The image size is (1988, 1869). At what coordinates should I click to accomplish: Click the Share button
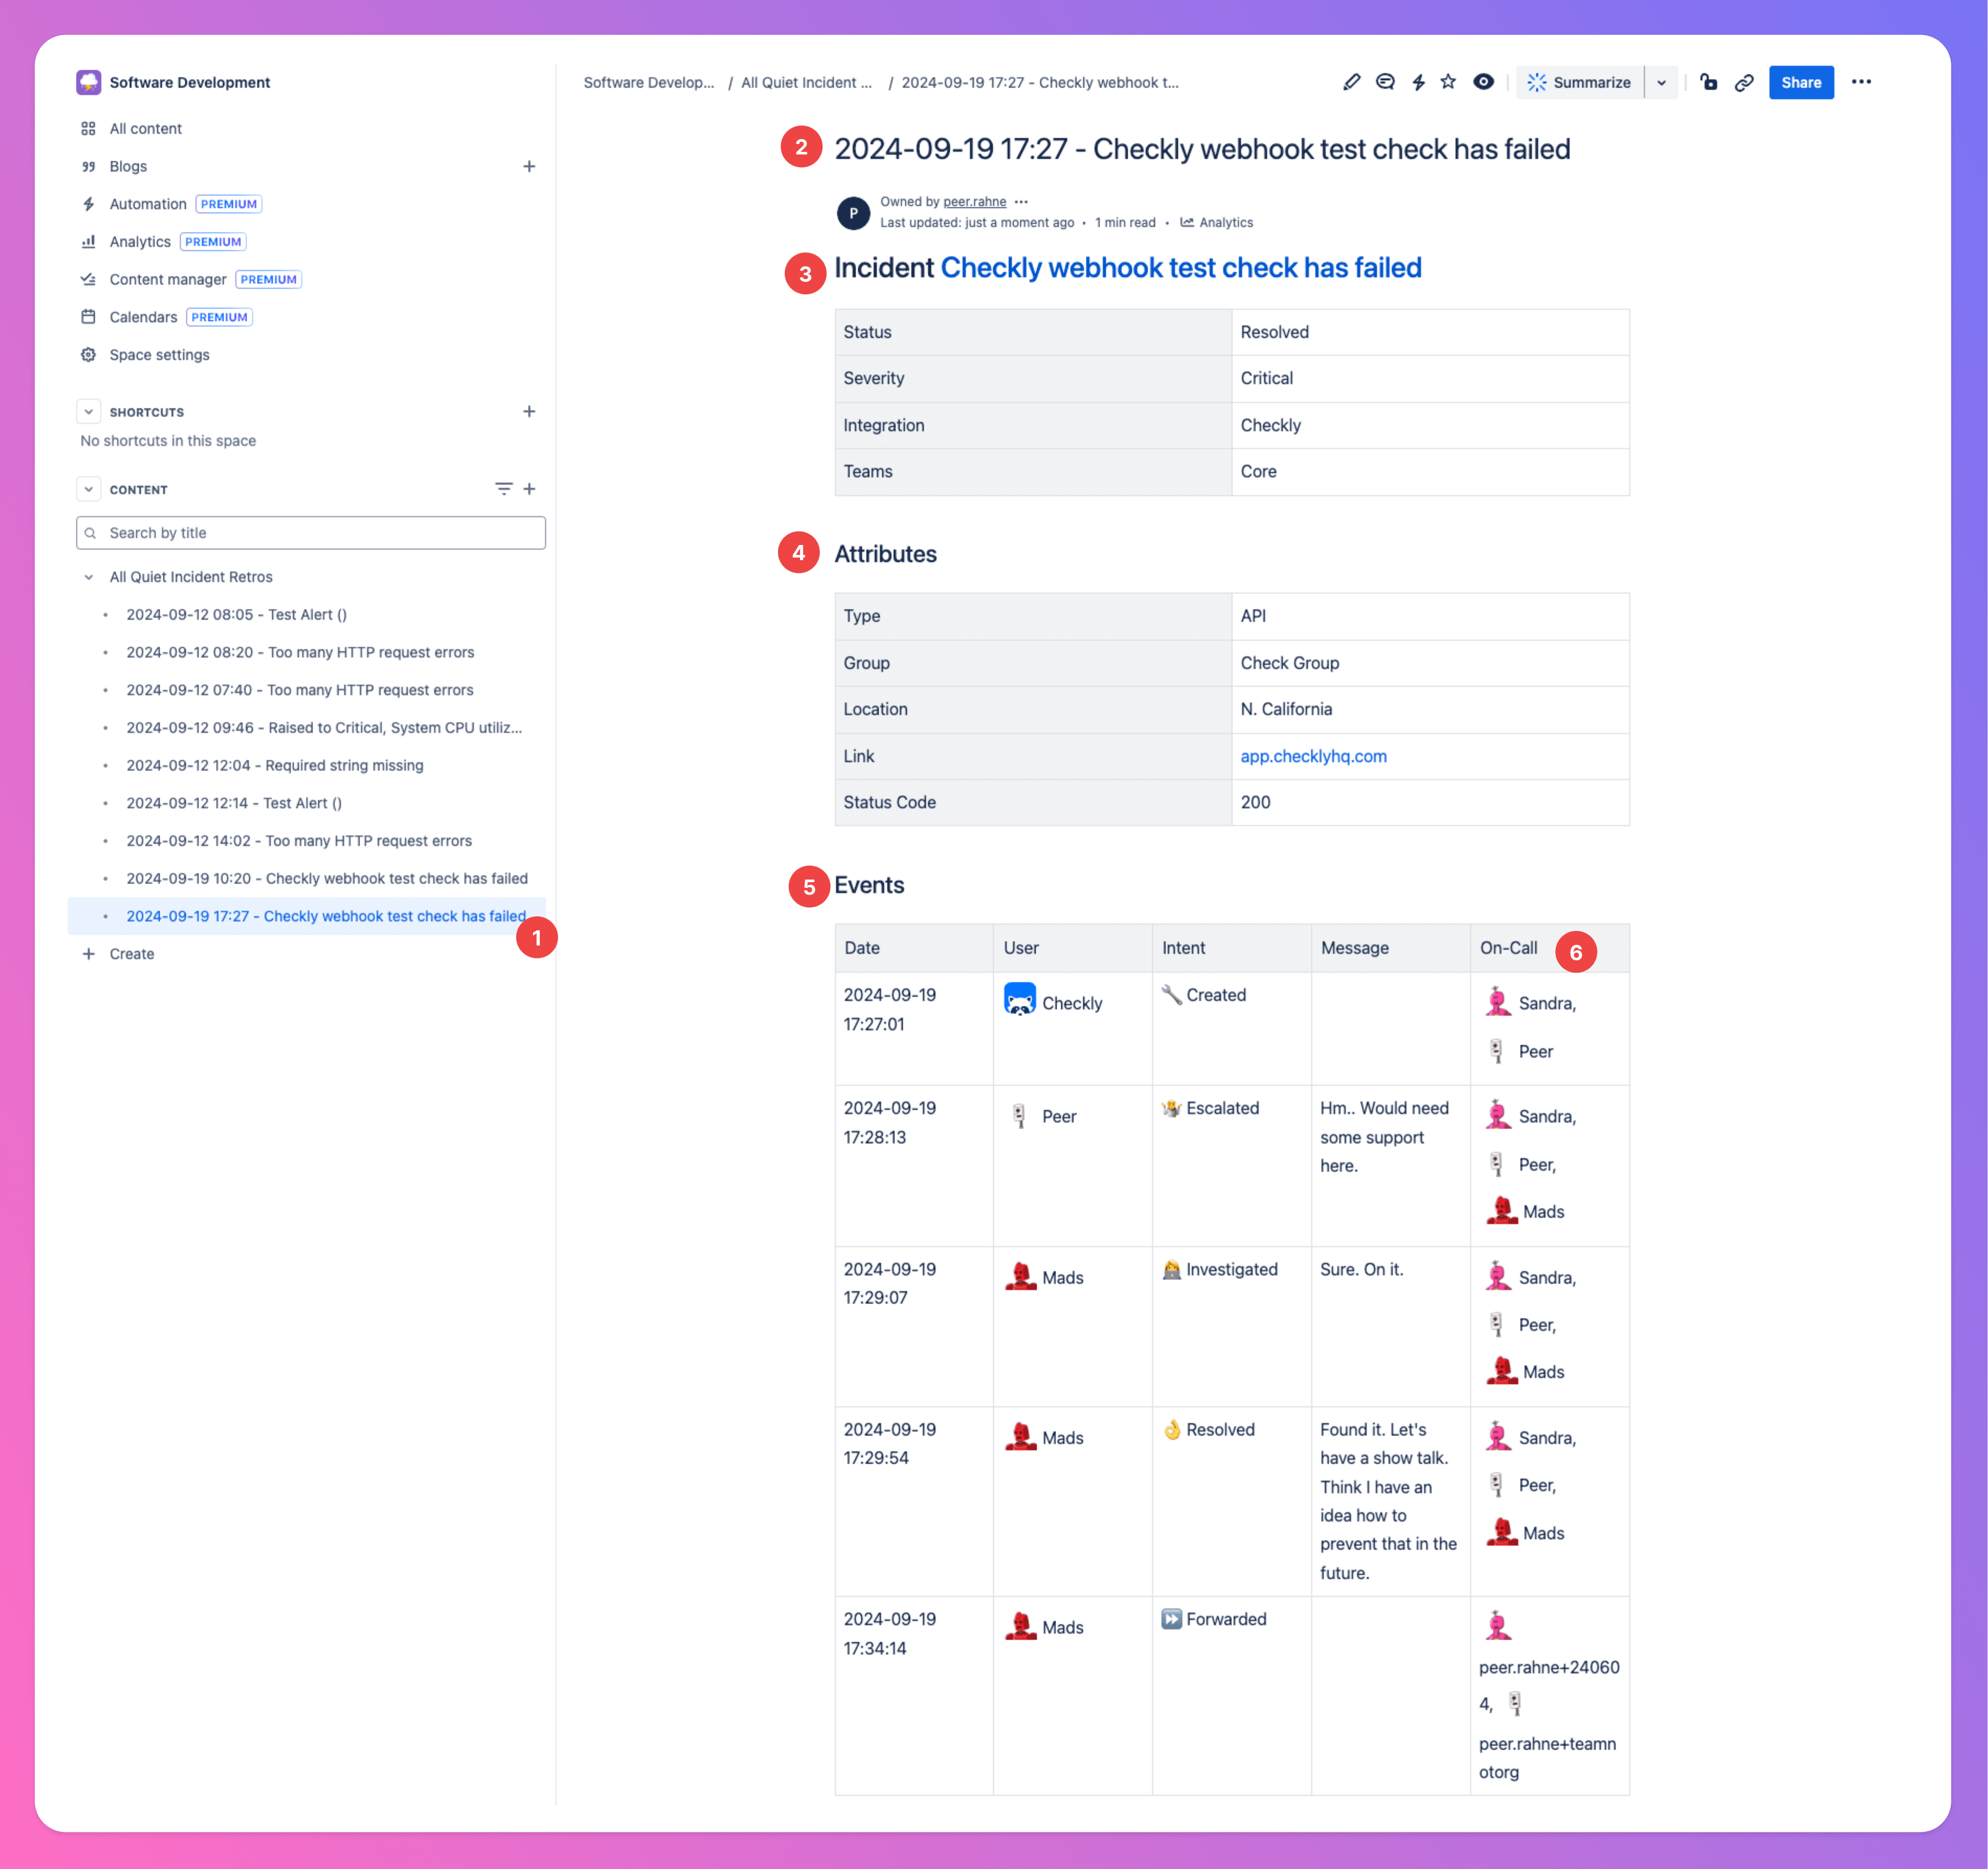pyautogui.click(x=1800, y=82)
